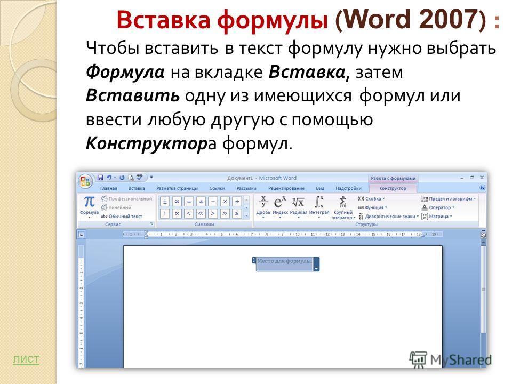Open the Customize Quick Access Toolbar arrow
512x384 pixels.
pos(151,177)
